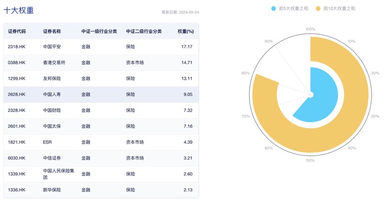Image resolution: width=391 pixels, height=201 pixels.
Task: Select stock code 2318.HK
Action: point(17,47)
